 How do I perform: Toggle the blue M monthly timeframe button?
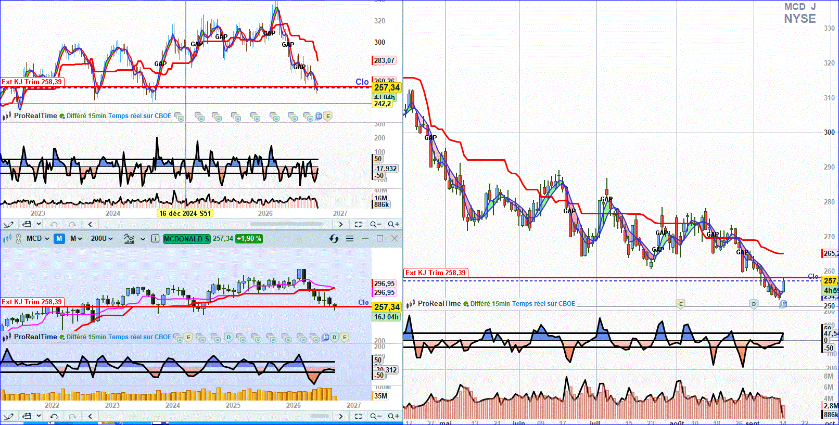tap(59, 238)
